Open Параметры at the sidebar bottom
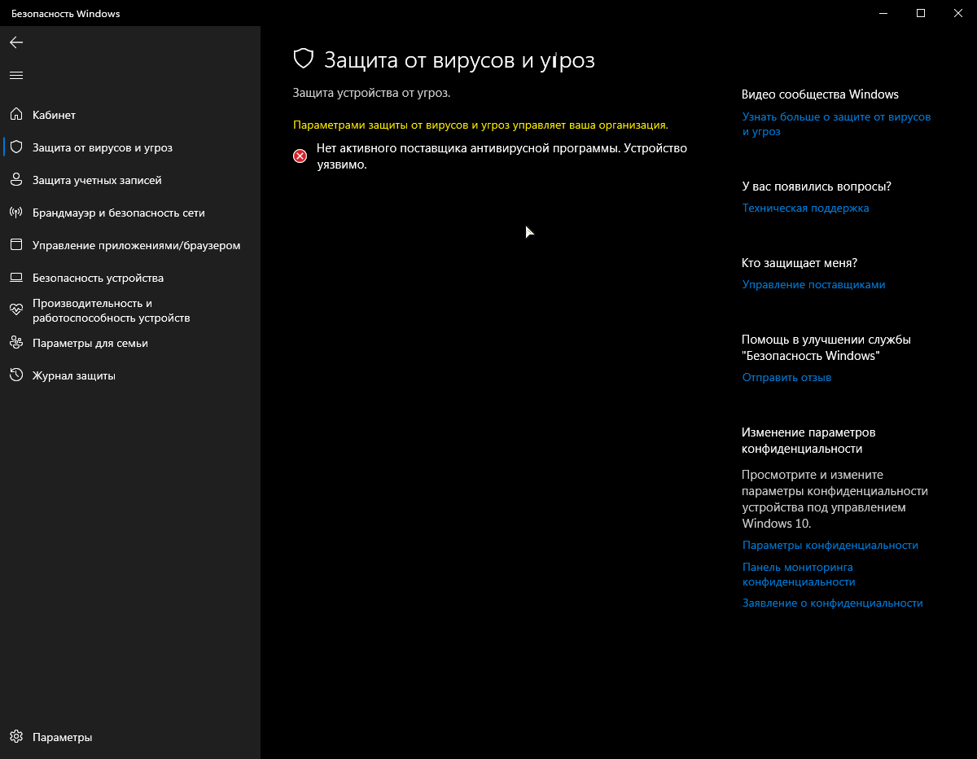 click(x=130, y=737)
